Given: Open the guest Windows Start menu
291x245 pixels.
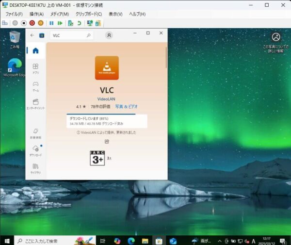Looking at the screenshot, I should pos(7,241).
